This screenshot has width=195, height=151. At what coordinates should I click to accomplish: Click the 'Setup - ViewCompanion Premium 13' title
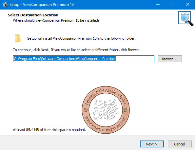42,5
